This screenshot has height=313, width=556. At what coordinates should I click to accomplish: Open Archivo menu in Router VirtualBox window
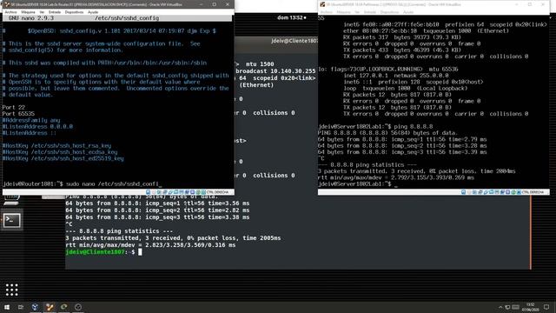click(x=10, y=12)
